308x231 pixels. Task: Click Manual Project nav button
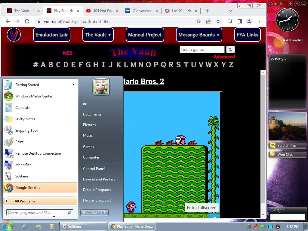(145, 35)
